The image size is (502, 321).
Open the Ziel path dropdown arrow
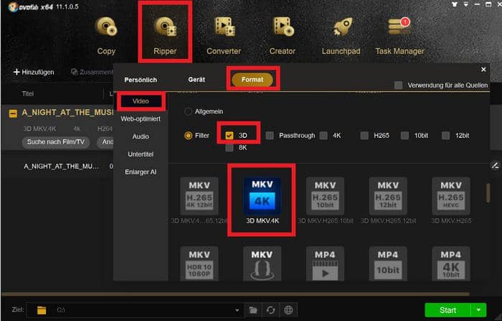click(x=237, y=310)
